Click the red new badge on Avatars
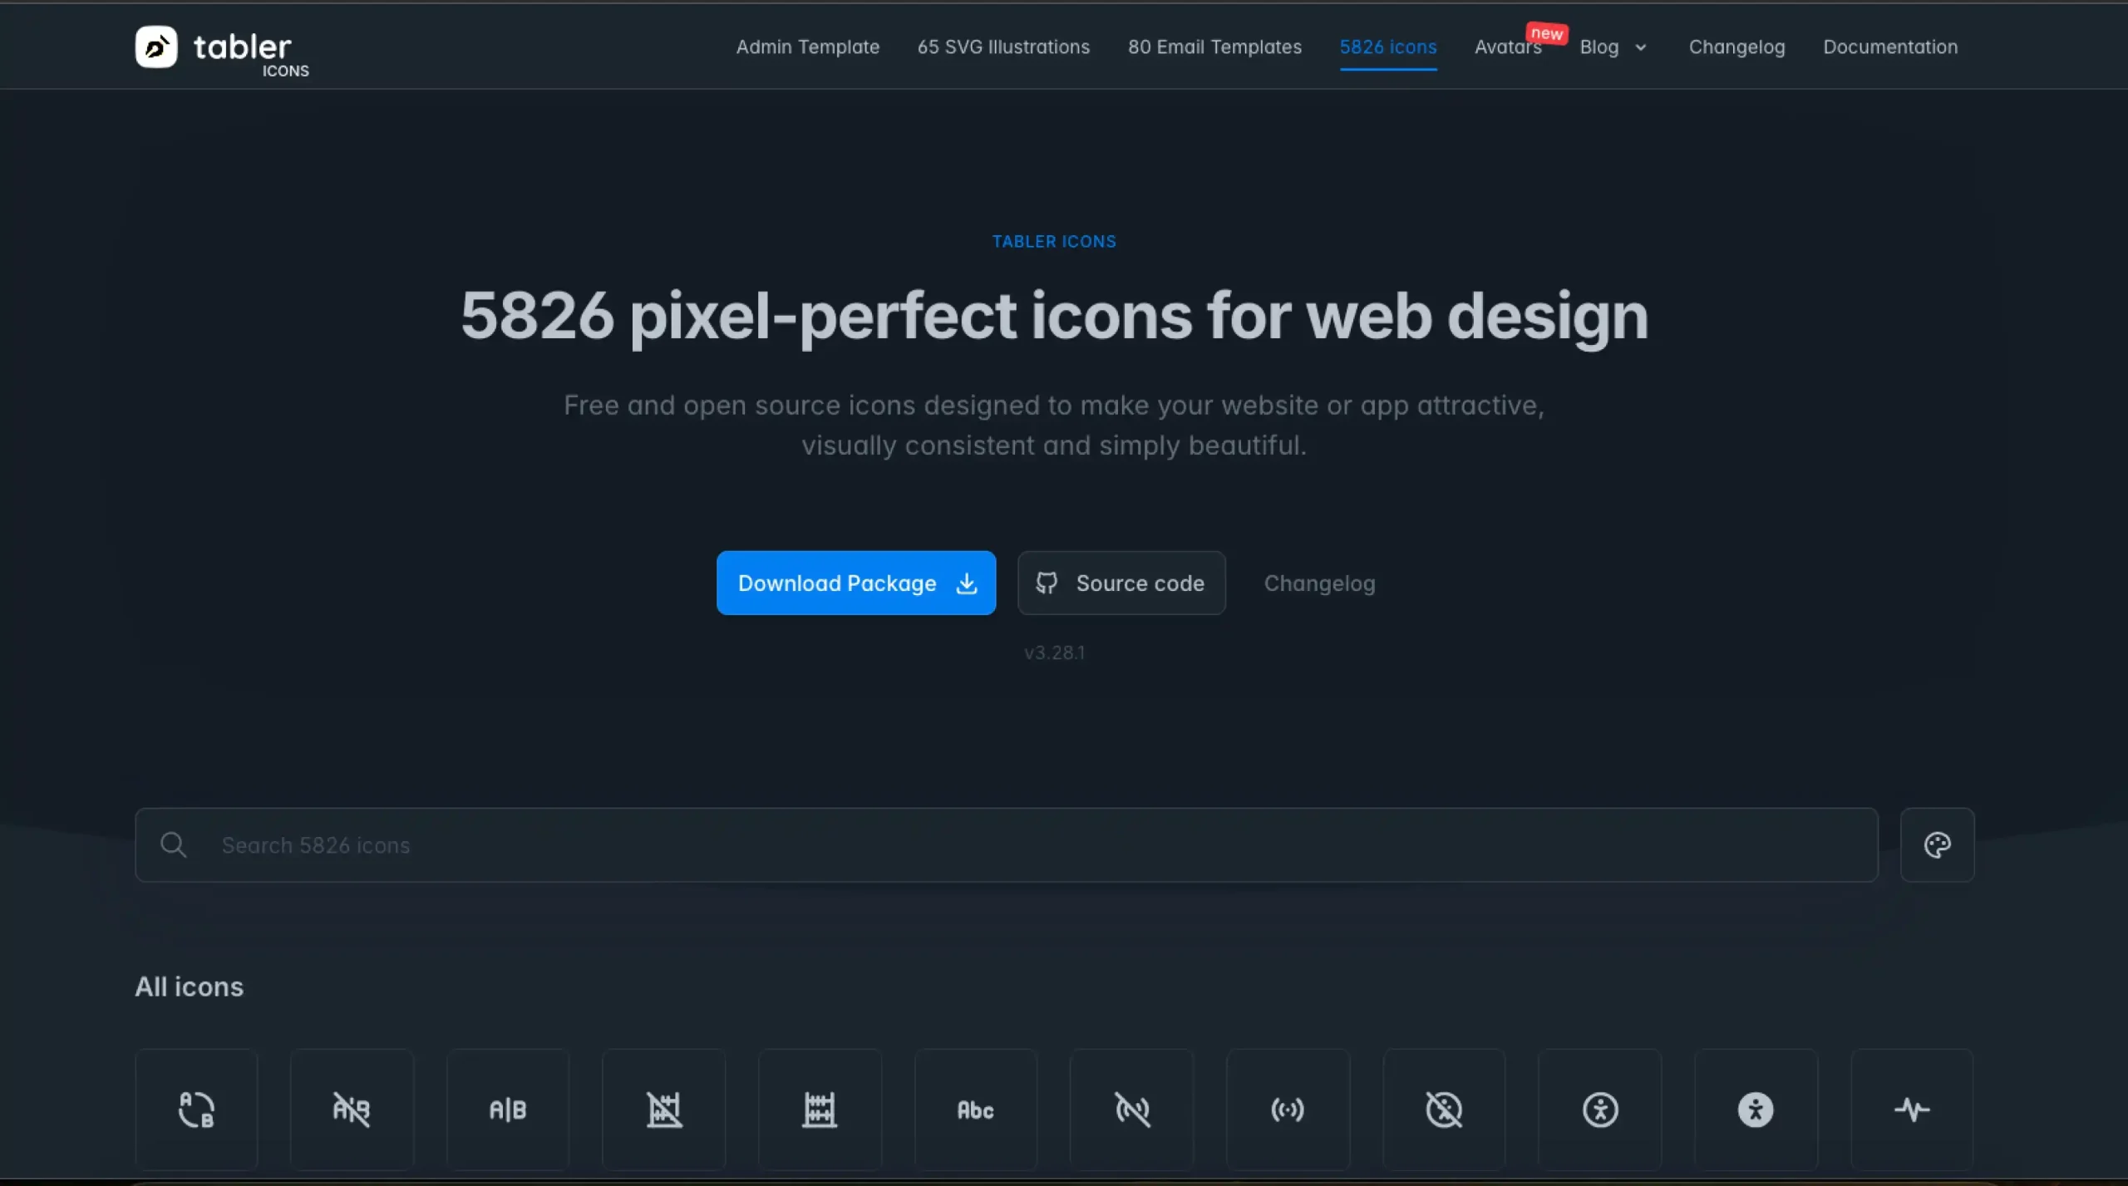 click(1546, 33)
